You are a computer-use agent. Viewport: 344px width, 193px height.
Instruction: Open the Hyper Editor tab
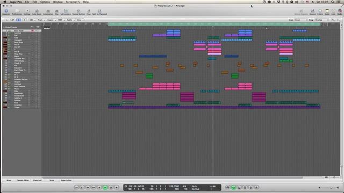point(66,180)
